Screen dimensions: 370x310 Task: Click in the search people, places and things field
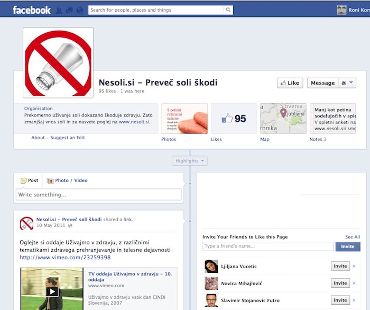tap(156, 10)
